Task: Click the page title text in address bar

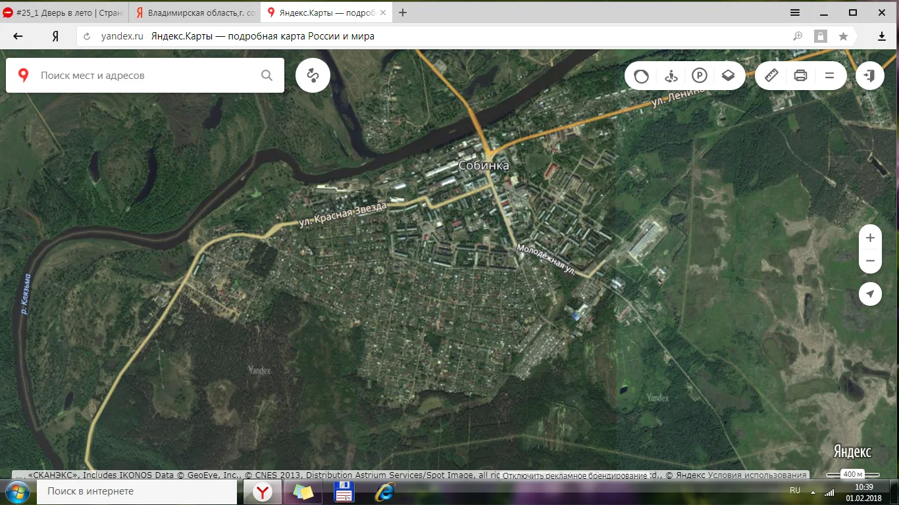Action: (x=263, y=37)
